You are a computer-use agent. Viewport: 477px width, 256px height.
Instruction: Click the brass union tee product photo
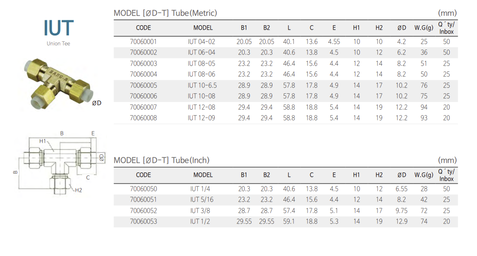pos(58,84)
